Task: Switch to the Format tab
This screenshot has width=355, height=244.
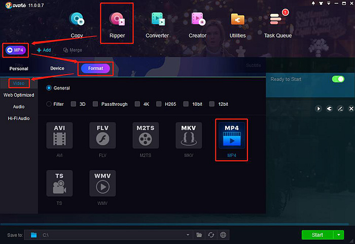Action: pos(95,68)
